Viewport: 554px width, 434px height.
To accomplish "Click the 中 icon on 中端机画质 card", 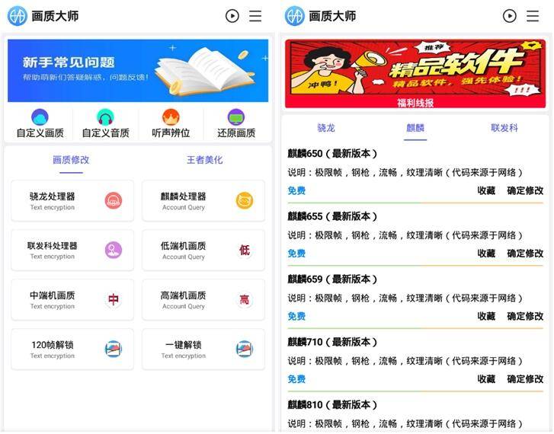I will [114, 299].
